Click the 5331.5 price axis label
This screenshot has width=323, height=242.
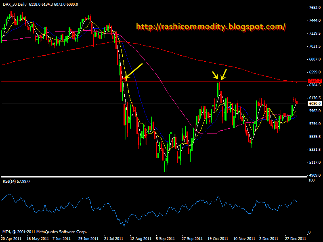click(315, 150)
